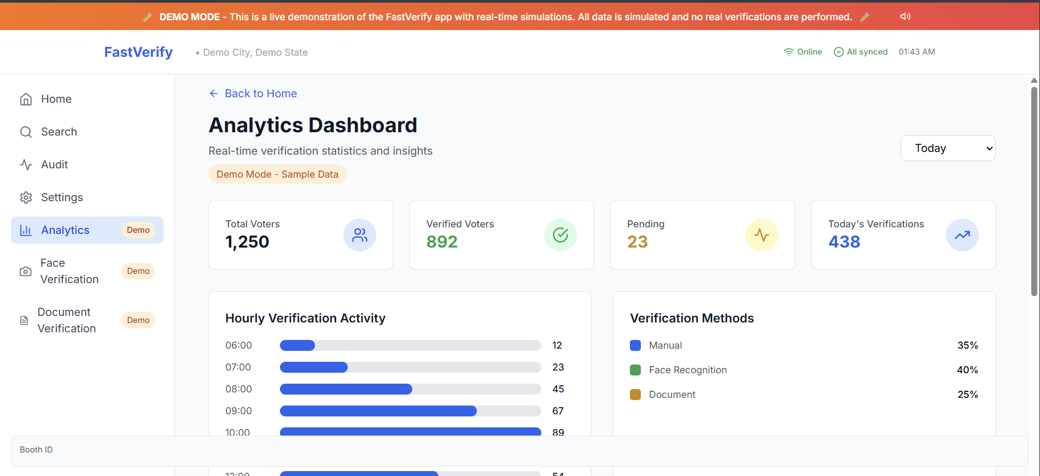Click the pencil icon left of DEMO MODE

[147, 17]
